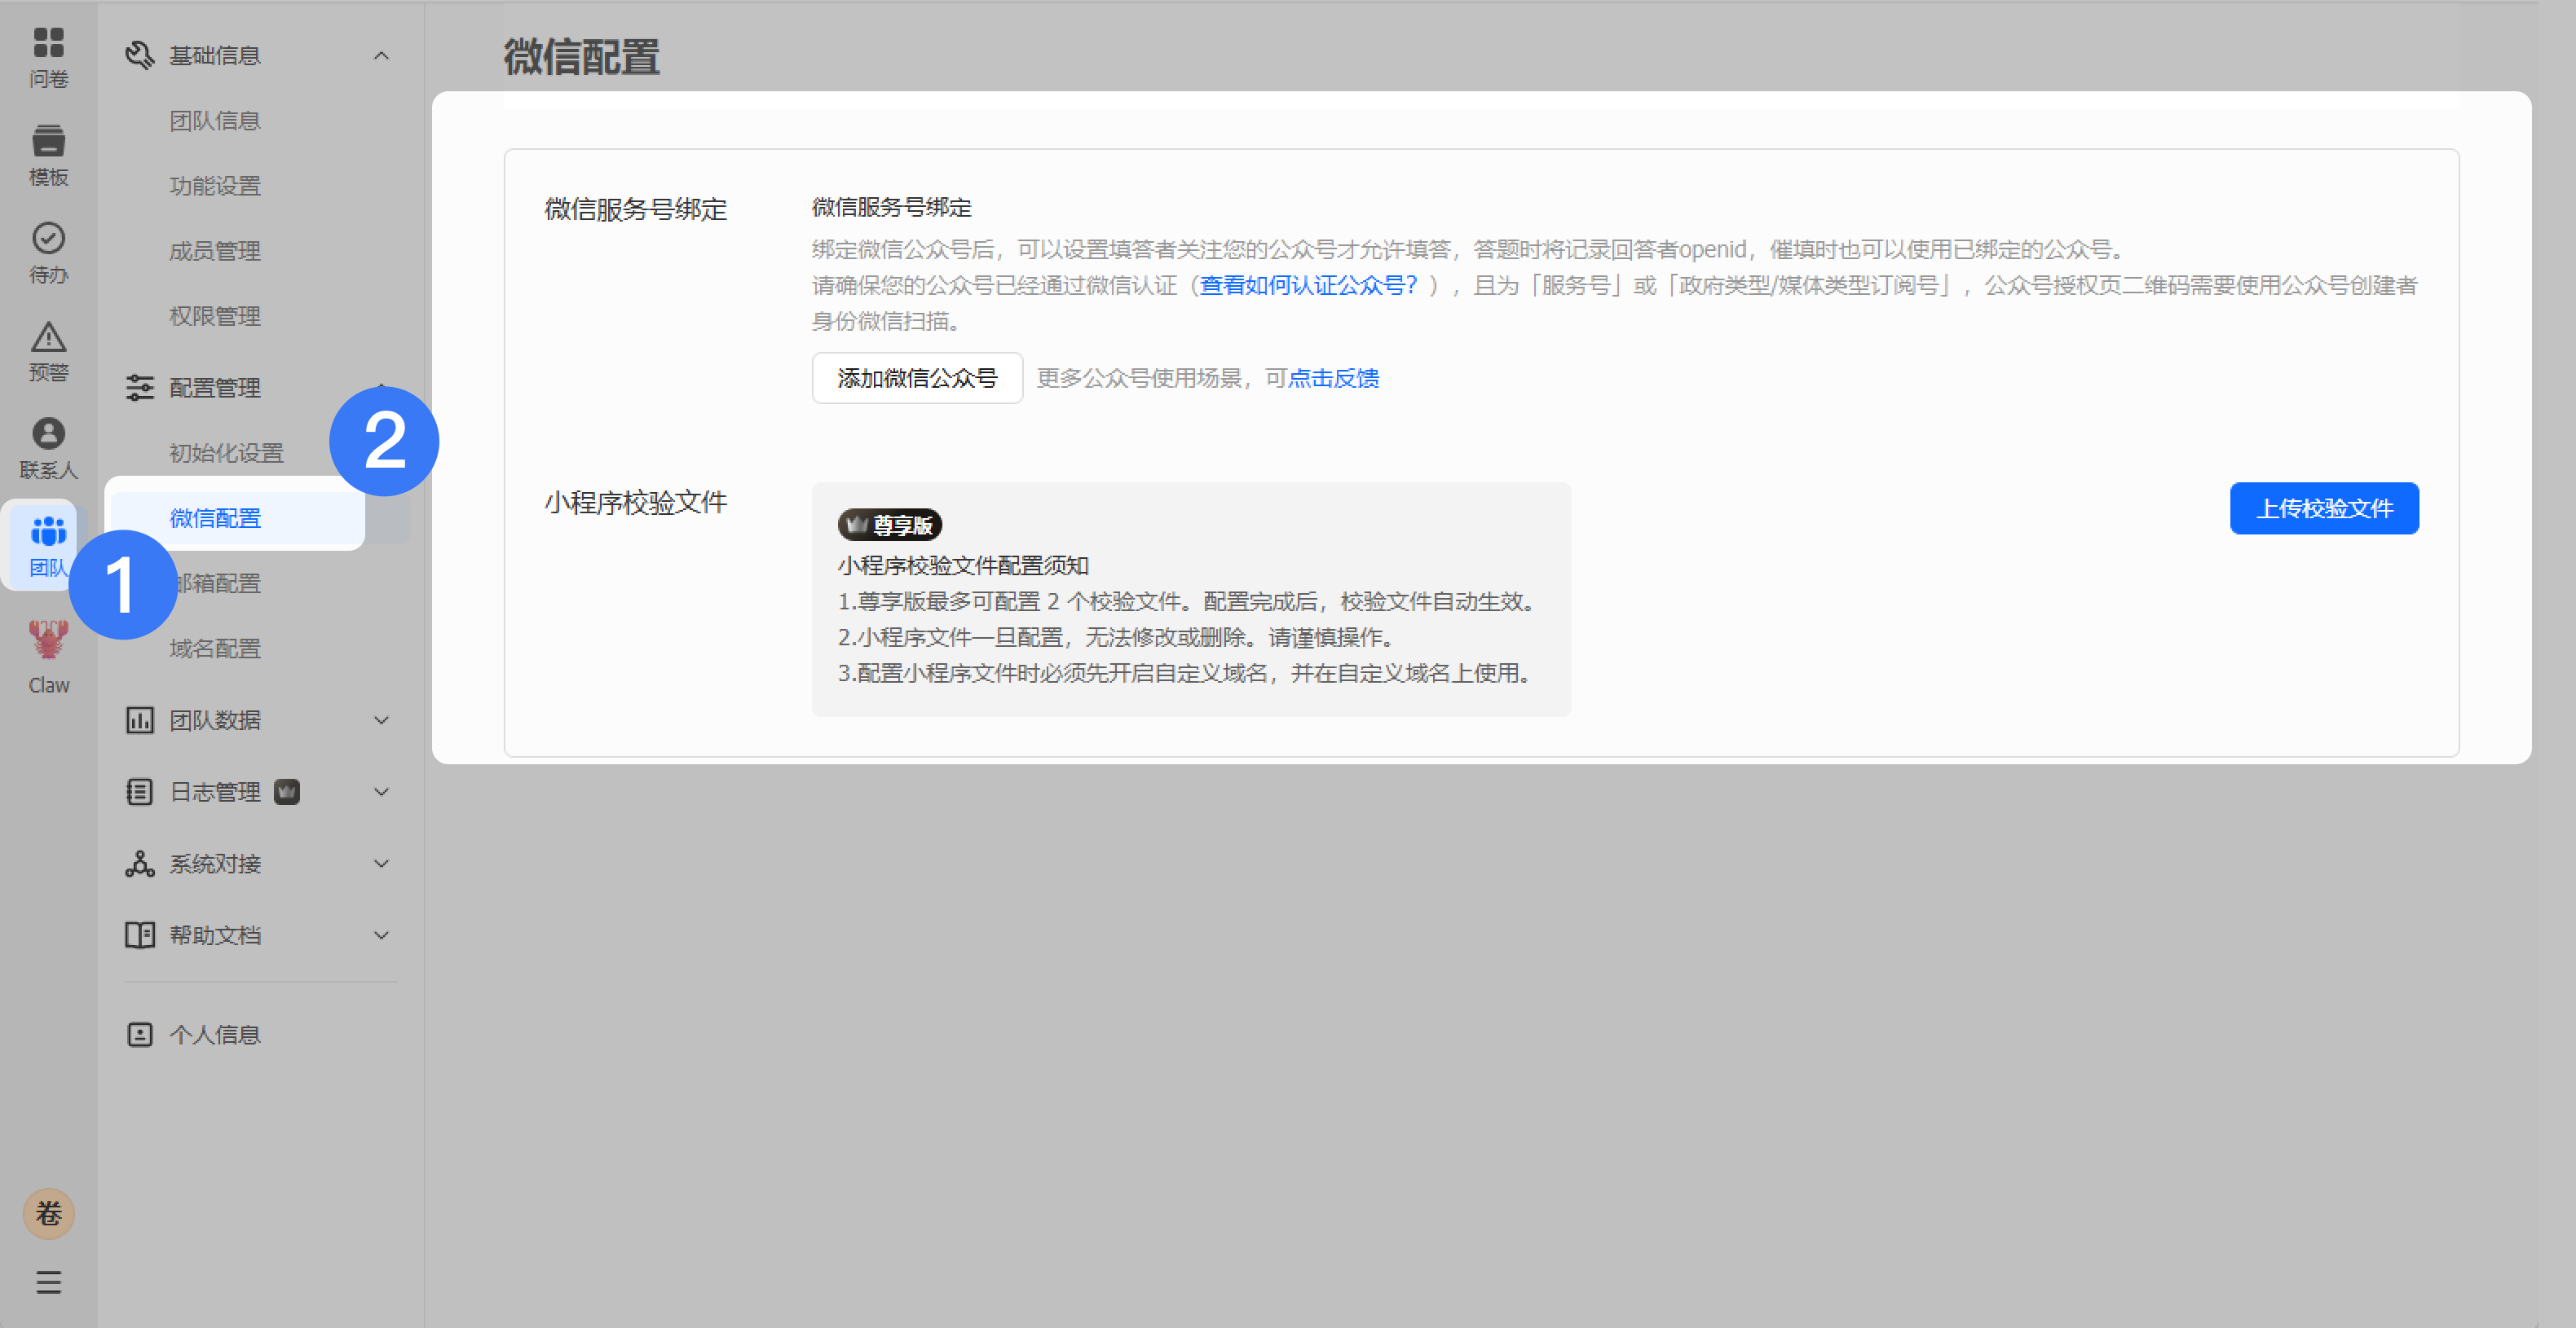Click the 小程序校验文件 row label
Viewport: 2576px width, 1328px height.
636,503
